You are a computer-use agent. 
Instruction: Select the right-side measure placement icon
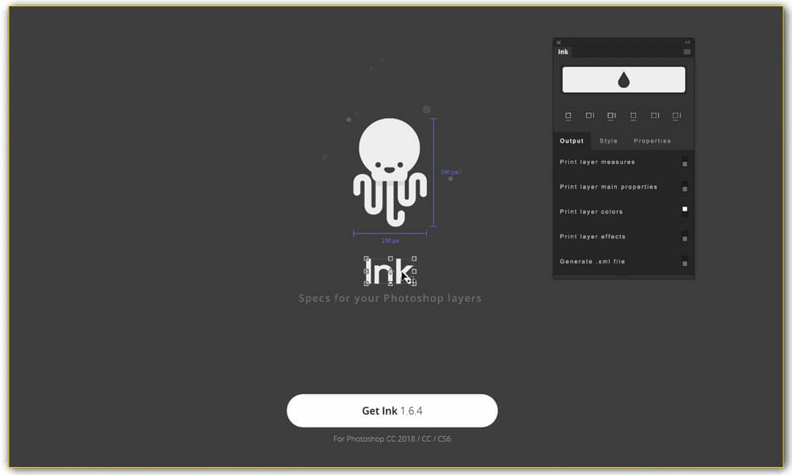[589, 115]
